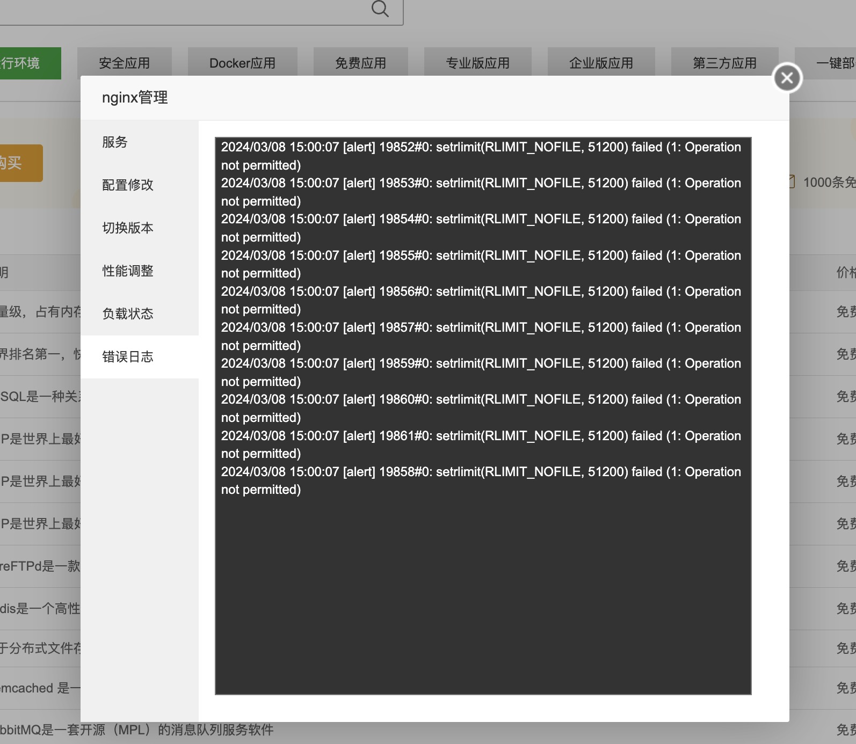Screen dimensions: 856x744
Task: Open 配置修改 in the sidebar
Action: point(140,185)
